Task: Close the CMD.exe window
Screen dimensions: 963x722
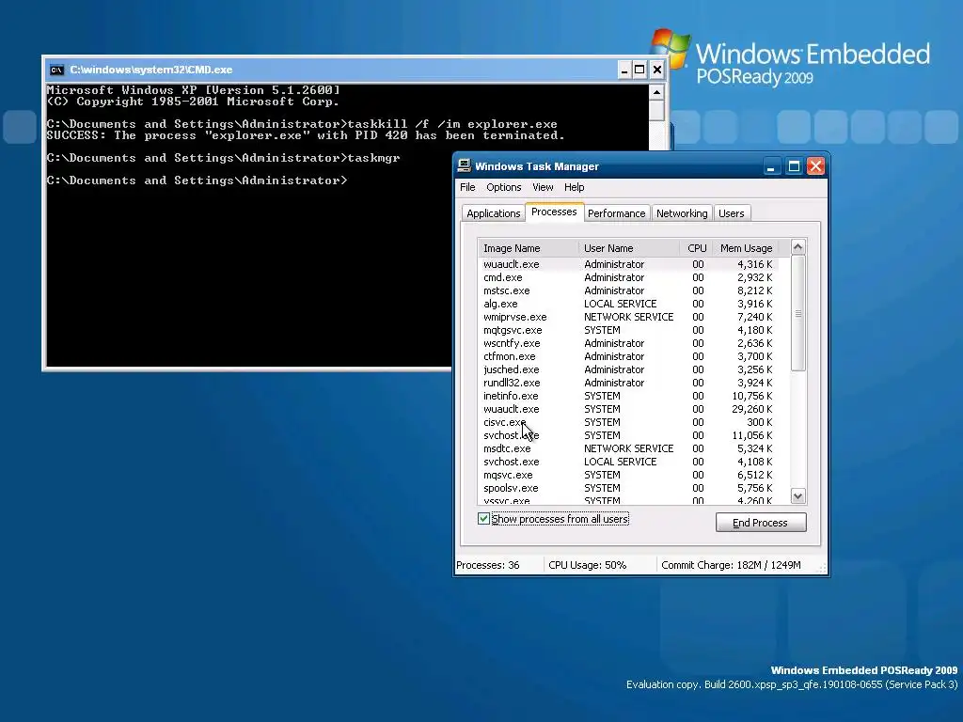Action: click(x=657, y=70)
